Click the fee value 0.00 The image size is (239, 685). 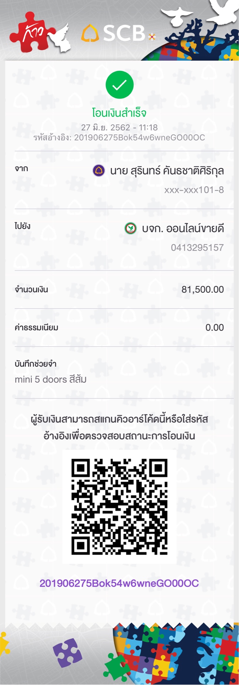pyautogui.click(x=214, y=327)
